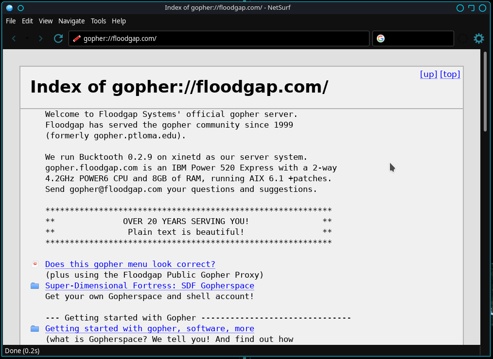Click the folder icon beside Getting started with gopher

point(35,328)
